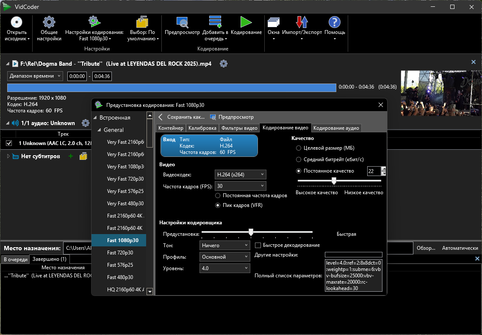The width and height of the screenshot is (482, 335).
Task: Click the Windows toolbar icon
Action: [x=274, y=22]
